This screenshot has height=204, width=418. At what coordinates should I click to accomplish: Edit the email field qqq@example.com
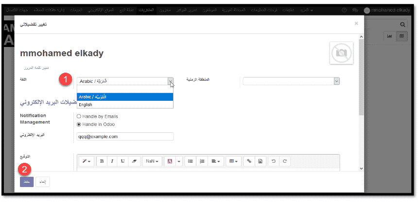tap(125, 137)
